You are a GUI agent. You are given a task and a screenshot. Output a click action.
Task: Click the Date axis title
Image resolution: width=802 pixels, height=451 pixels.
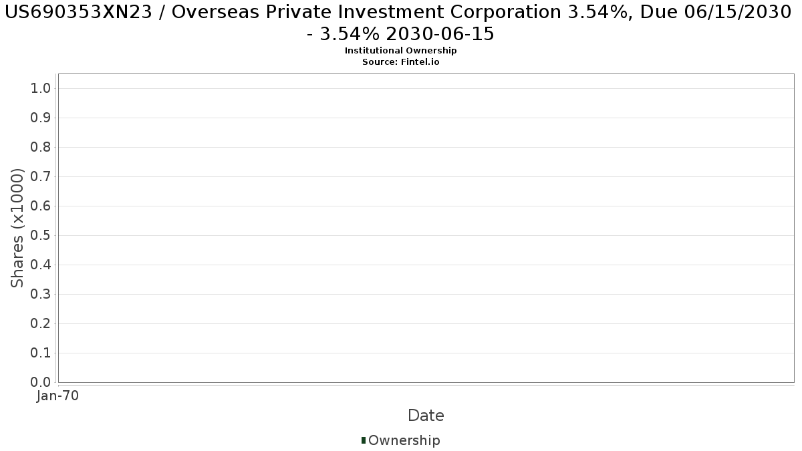click(x=426, y=416)
